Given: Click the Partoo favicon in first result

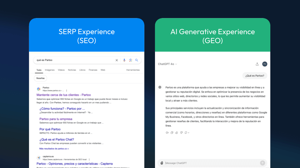Looking at the screenshot, I should tap(39, 89).
